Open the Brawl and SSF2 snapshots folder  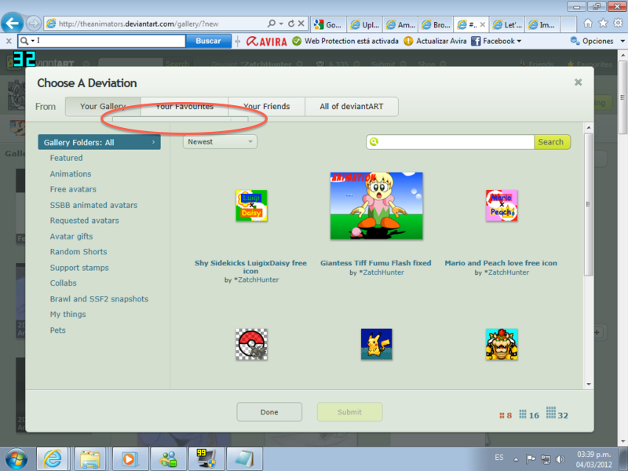click(100, 299)
